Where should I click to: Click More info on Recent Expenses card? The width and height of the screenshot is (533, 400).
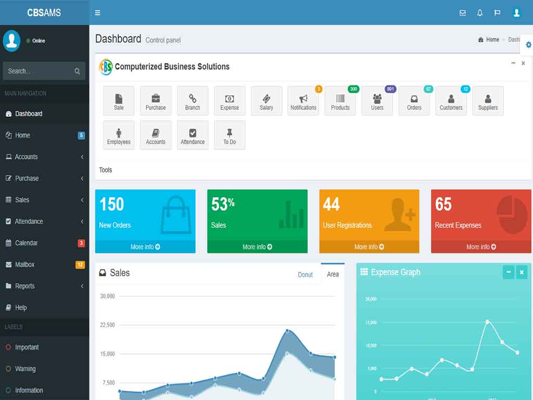(481, 247)
